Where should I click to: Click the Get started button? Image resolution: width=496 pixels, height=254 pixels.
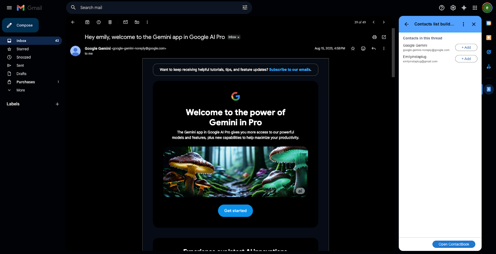[x=235, y=211]
